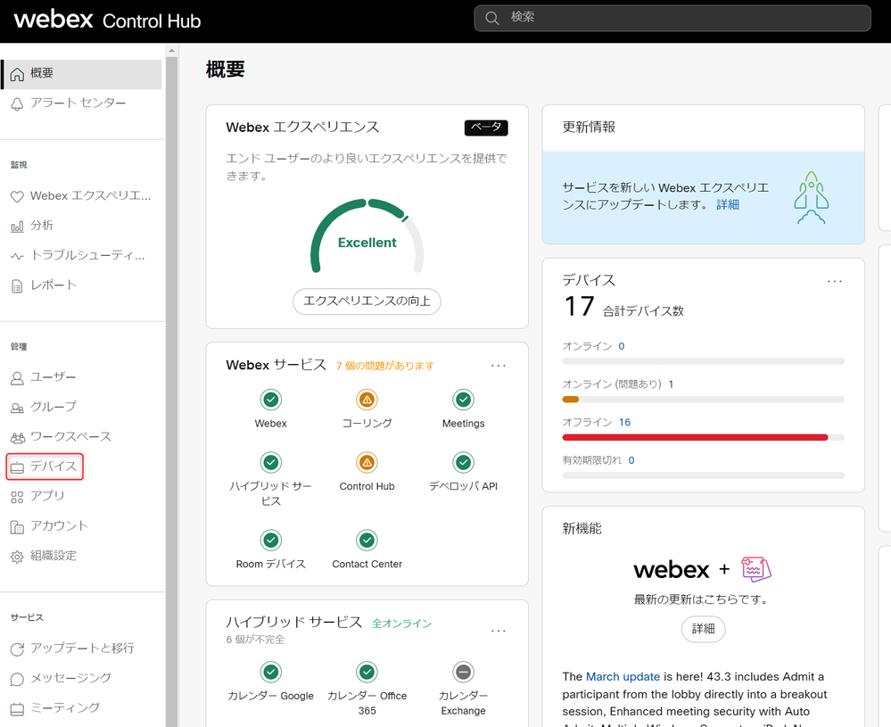Click the 7 個の問題があります link
Screen dimensions: 891x727
click(384, 366)
